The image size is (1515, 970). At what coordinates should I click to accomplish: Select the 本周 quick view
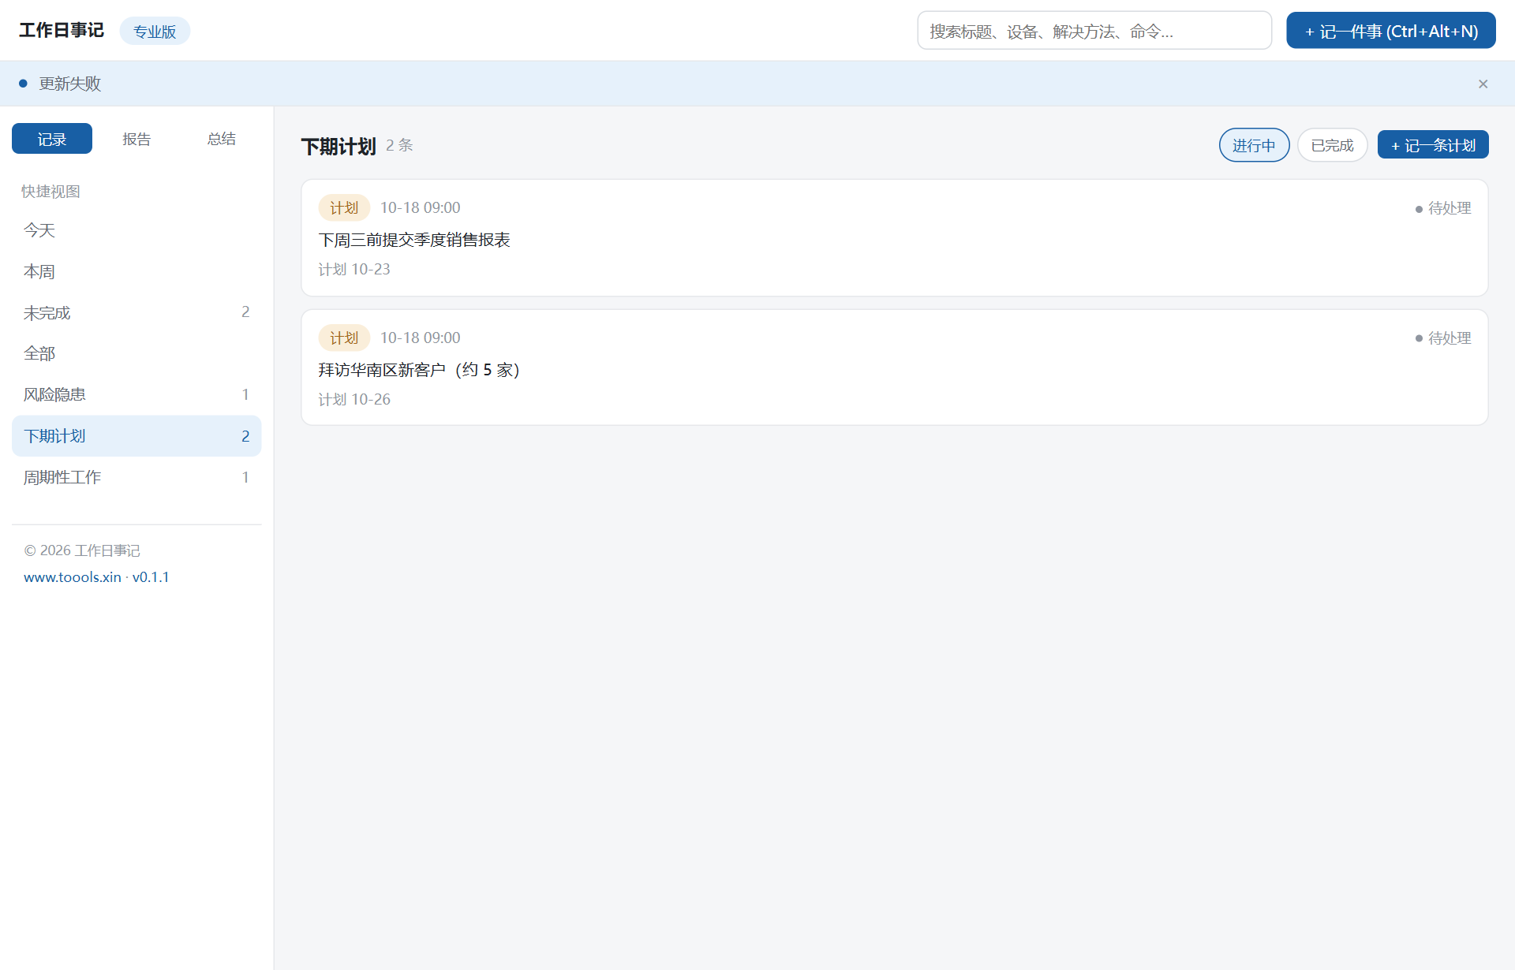[137, 271]
